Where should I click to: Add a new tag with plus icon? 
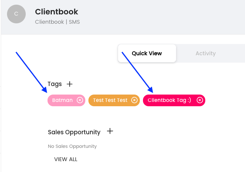click(70, 84)
